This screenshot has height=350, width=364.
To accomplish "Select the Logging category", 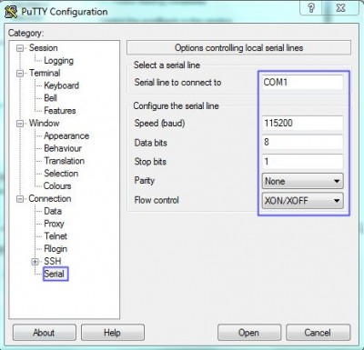I will [x=58, y=61].
